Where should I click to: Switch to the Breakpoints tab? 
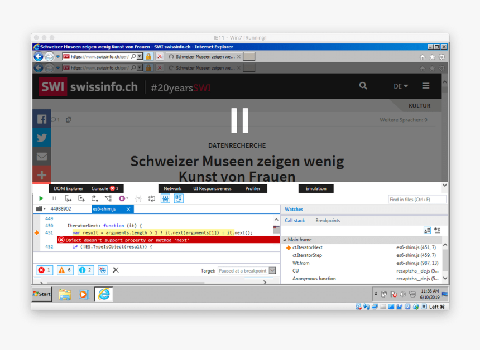(328, 220)
